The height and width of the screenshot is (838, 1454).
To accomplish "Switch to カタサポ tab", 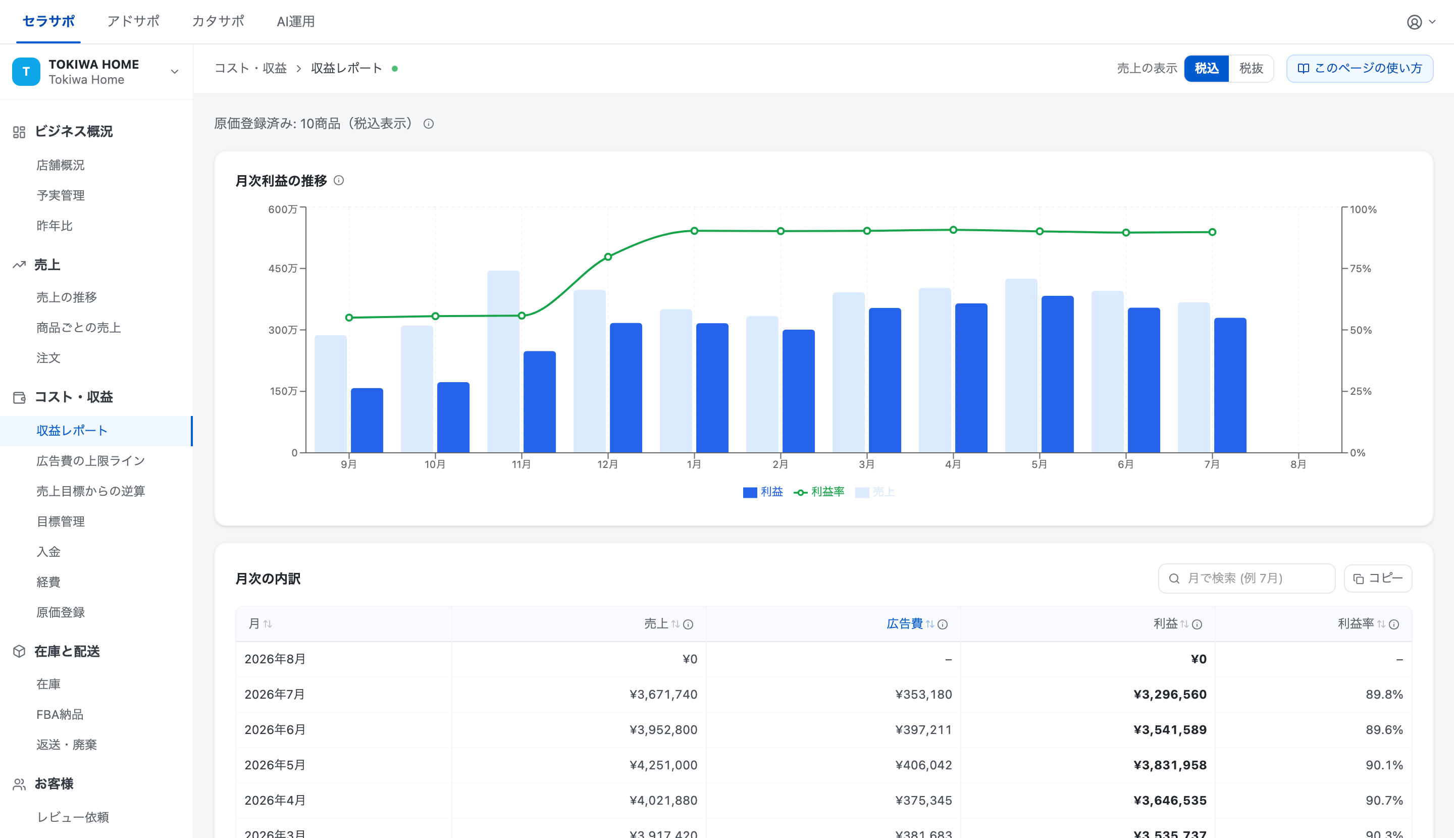I will point(218,22).
